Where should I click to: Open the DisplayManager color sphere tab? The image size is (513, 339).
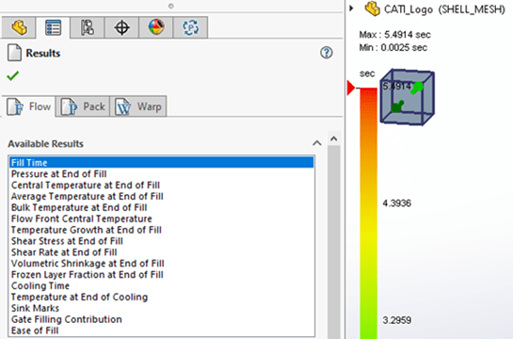[156, 27]
